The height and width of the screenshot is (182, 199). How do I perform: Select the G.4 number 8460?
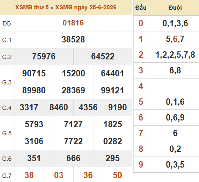coord(59,107)
